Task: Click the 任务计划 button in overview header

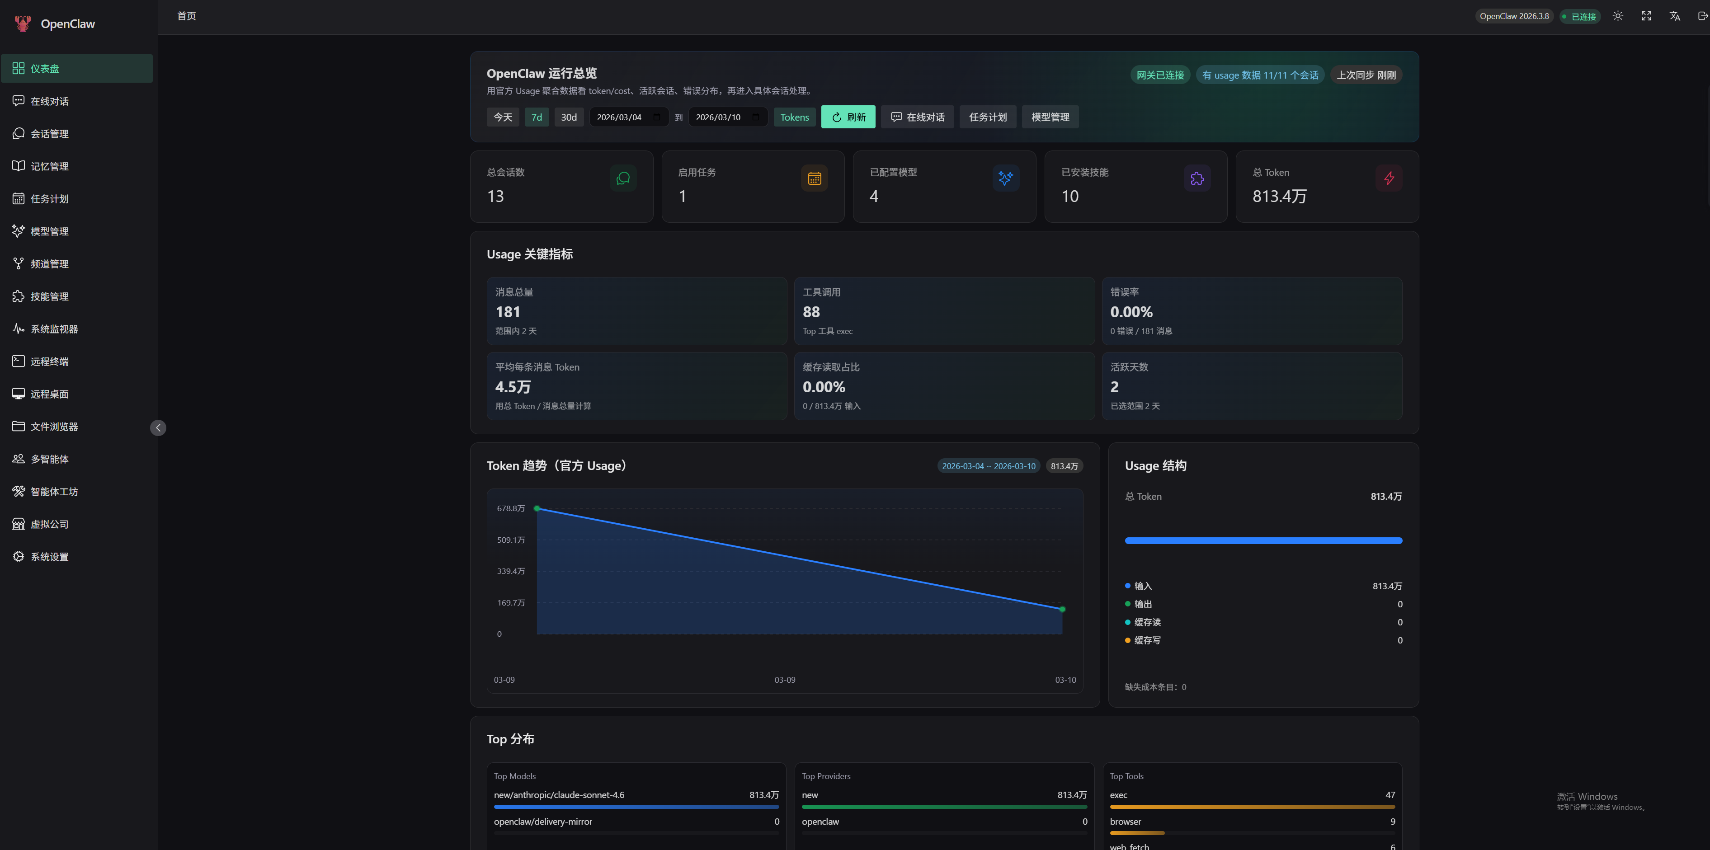Action: coord(987,117)
